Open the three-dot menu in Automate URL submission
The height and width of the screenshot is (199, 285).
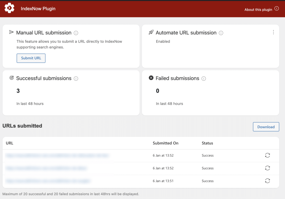click(273, 32)
